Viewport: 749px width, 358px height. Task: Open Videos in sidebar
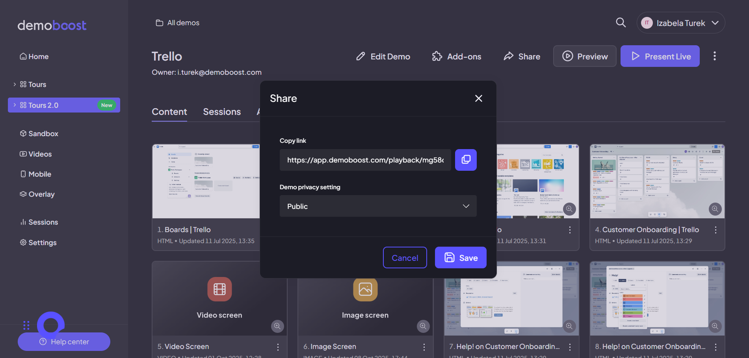36,154
